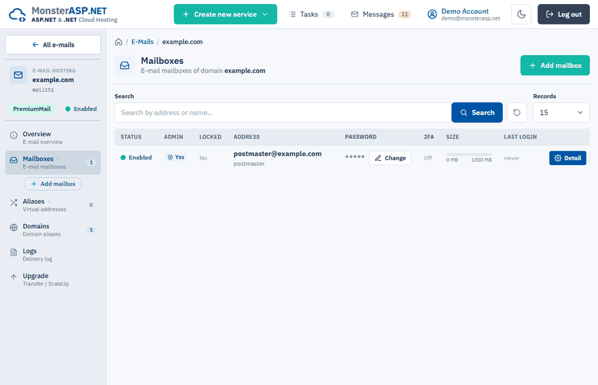Click the Mailboxes count badge 1

tap(91, 162)
